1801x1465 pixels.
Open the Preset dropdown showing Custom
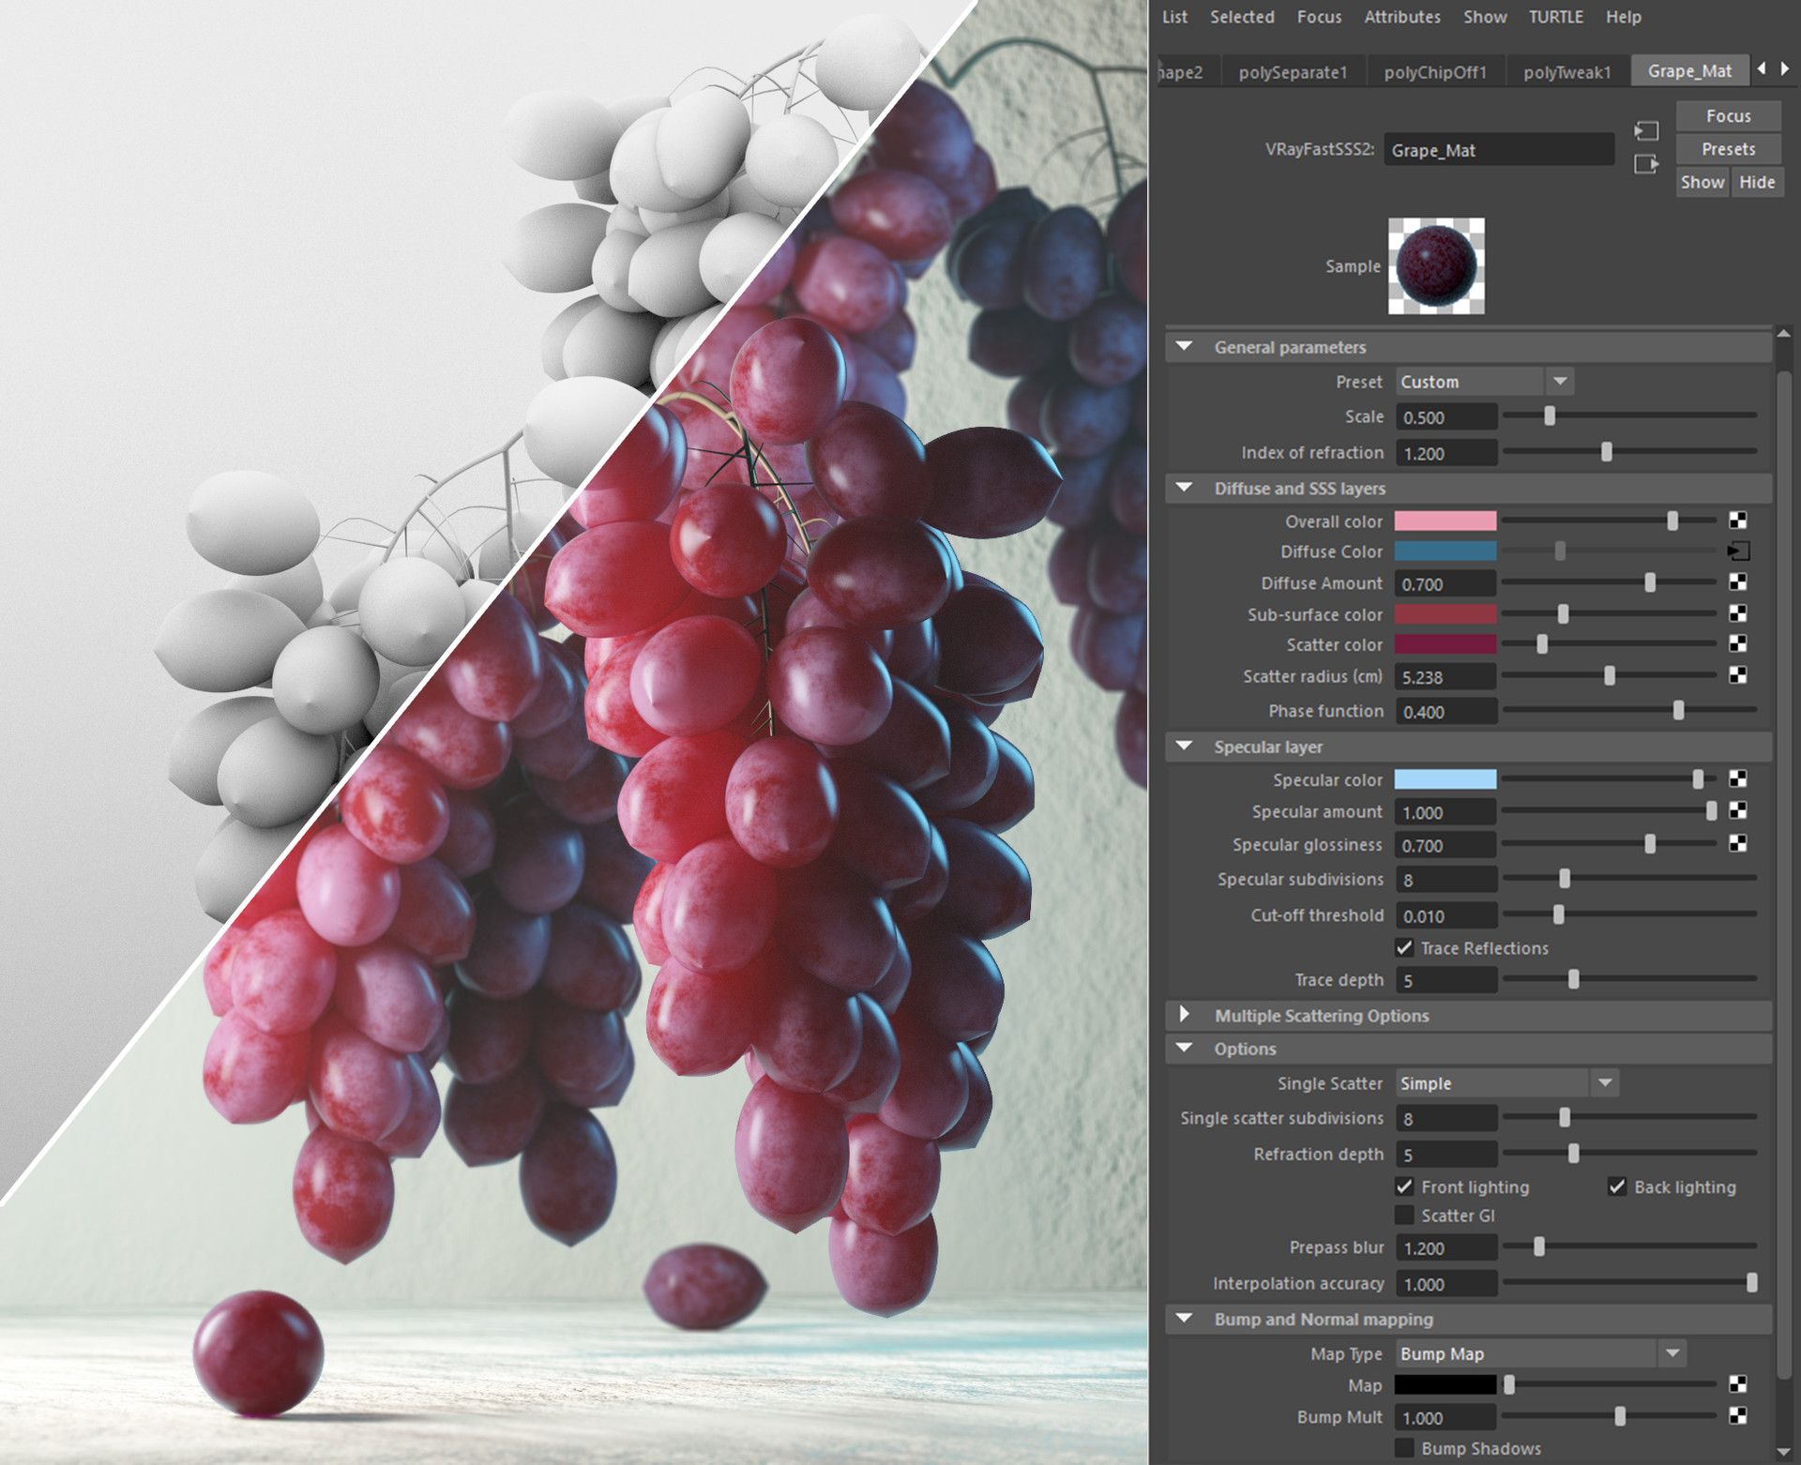pyautogui.click(x=1560, y=382)
